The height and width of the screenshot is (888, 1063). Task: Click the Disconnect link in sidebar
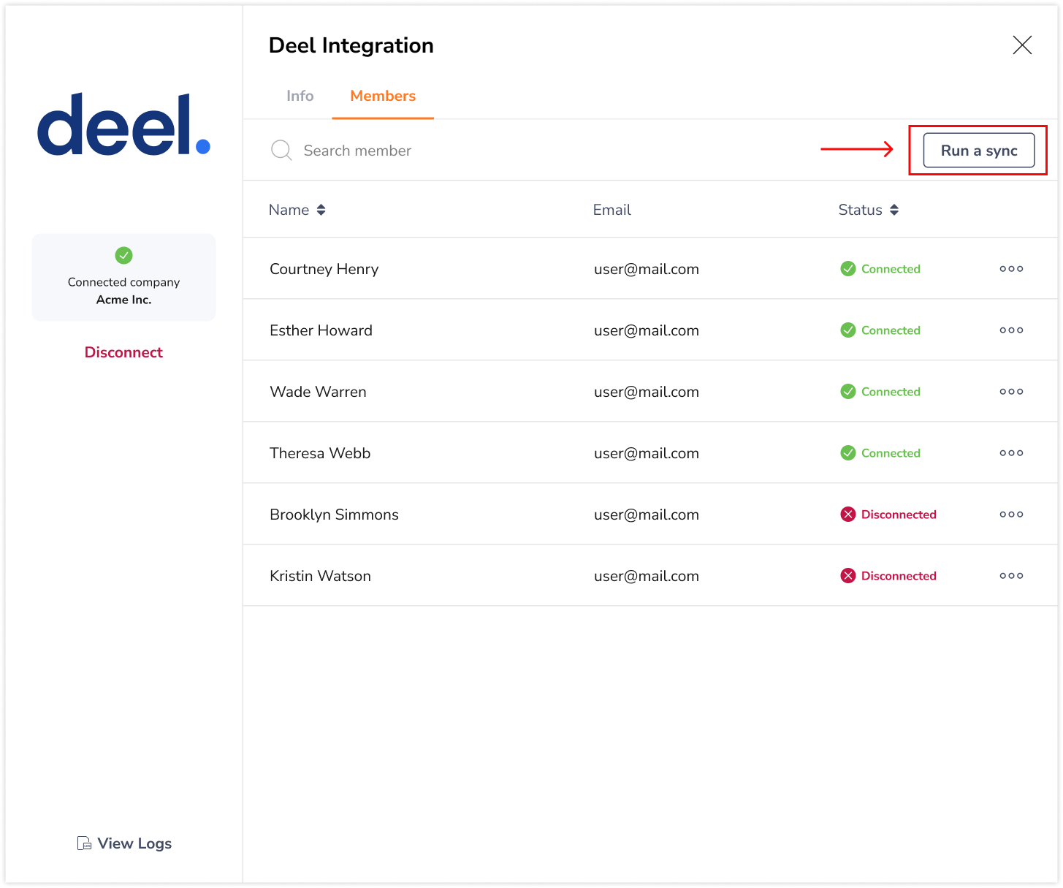[123, 352]
